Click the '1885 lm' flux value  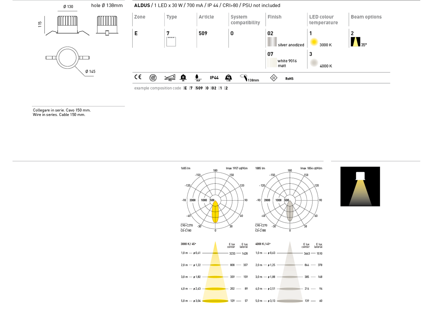[x=260, y=168]
